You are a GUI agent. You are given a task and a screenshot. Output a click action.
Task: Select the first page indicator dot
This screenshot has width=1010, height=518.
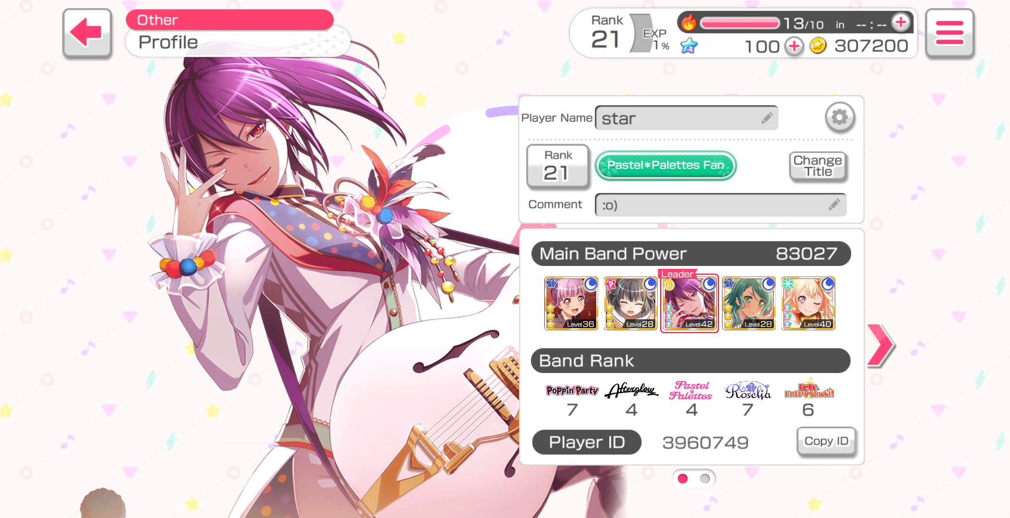(683, 479)
